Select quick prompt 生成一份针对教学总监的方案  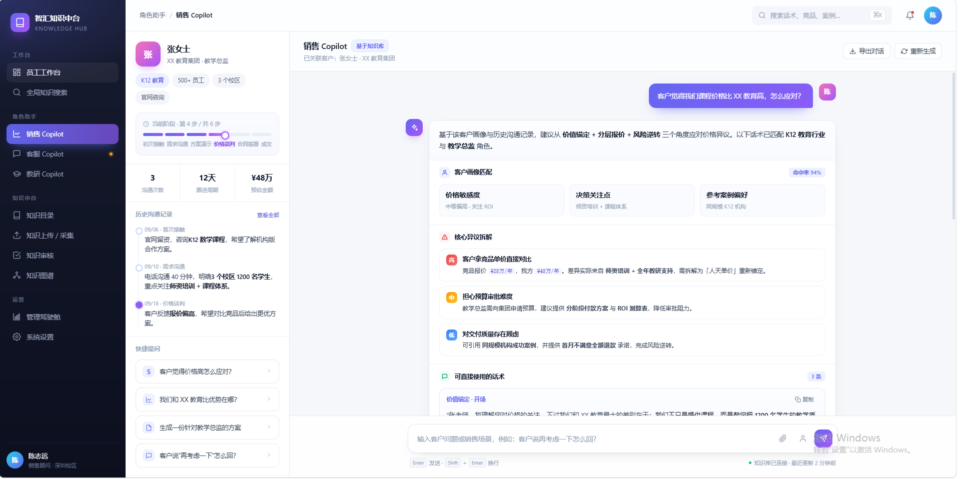point(207,427)
